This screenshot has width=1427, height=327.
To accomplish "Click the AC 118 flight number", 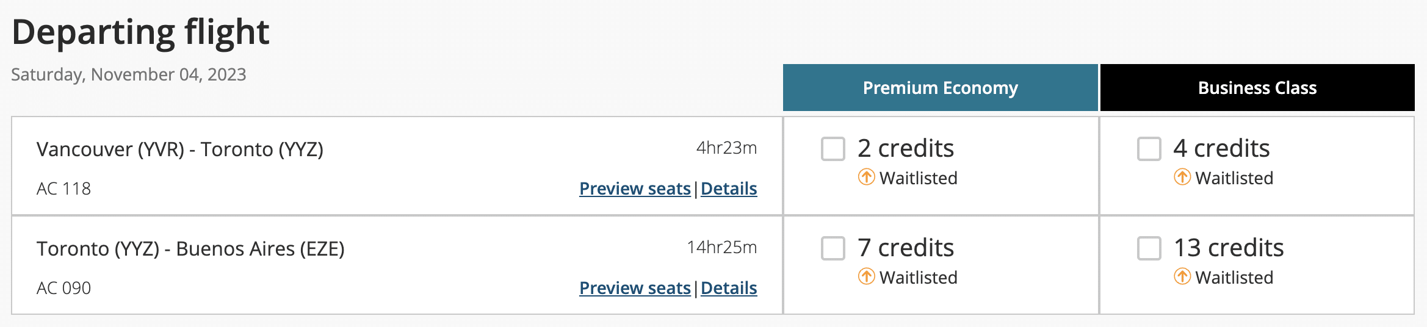I will point(63,189).
